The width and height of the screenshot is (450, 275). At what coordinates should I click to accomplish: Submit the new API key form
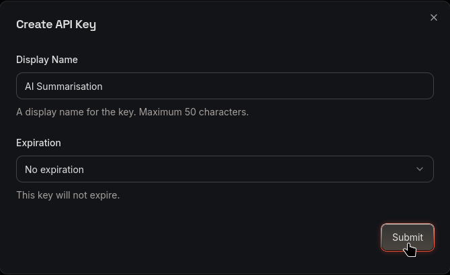click(407, 237)
